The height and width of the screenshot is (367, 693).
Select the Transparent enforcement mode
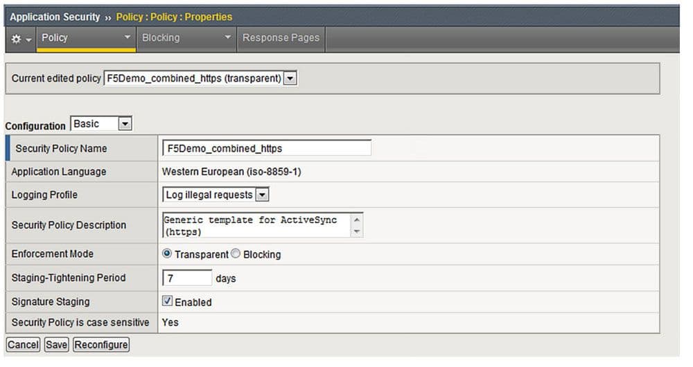coord(167,254)
